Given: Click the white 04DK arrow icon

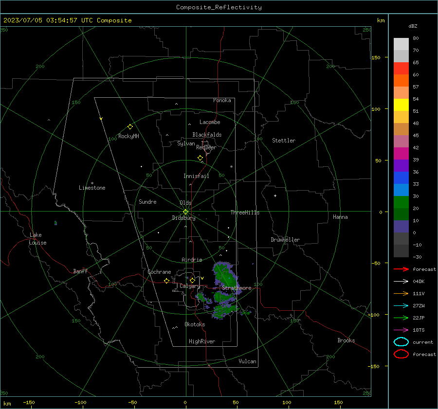Looking at the screenshot, I should click(401, 281).
